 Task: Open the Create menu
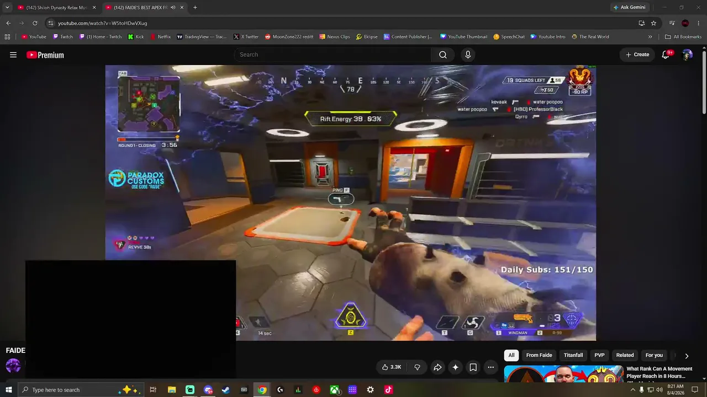coord(637,55)
